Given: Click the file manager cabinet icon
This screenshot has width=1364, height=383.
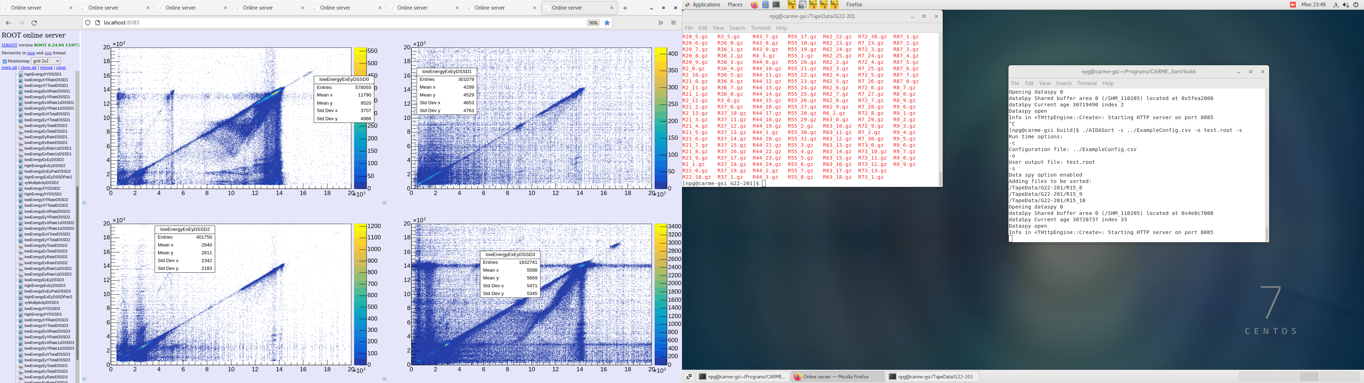Looking at the screenshot, I should pos(766,5).
